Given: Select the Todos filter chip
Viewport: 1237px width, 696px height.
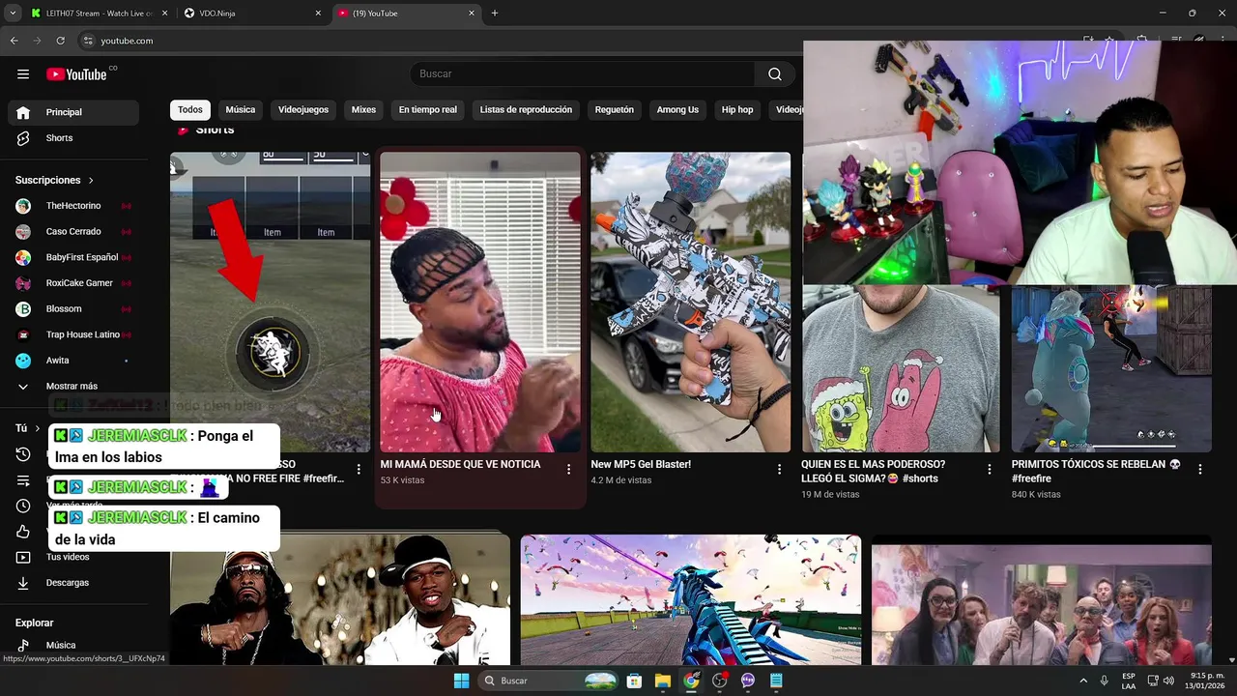Looking at the screenshot, I should pyautogui.click(x=190, y=110).
